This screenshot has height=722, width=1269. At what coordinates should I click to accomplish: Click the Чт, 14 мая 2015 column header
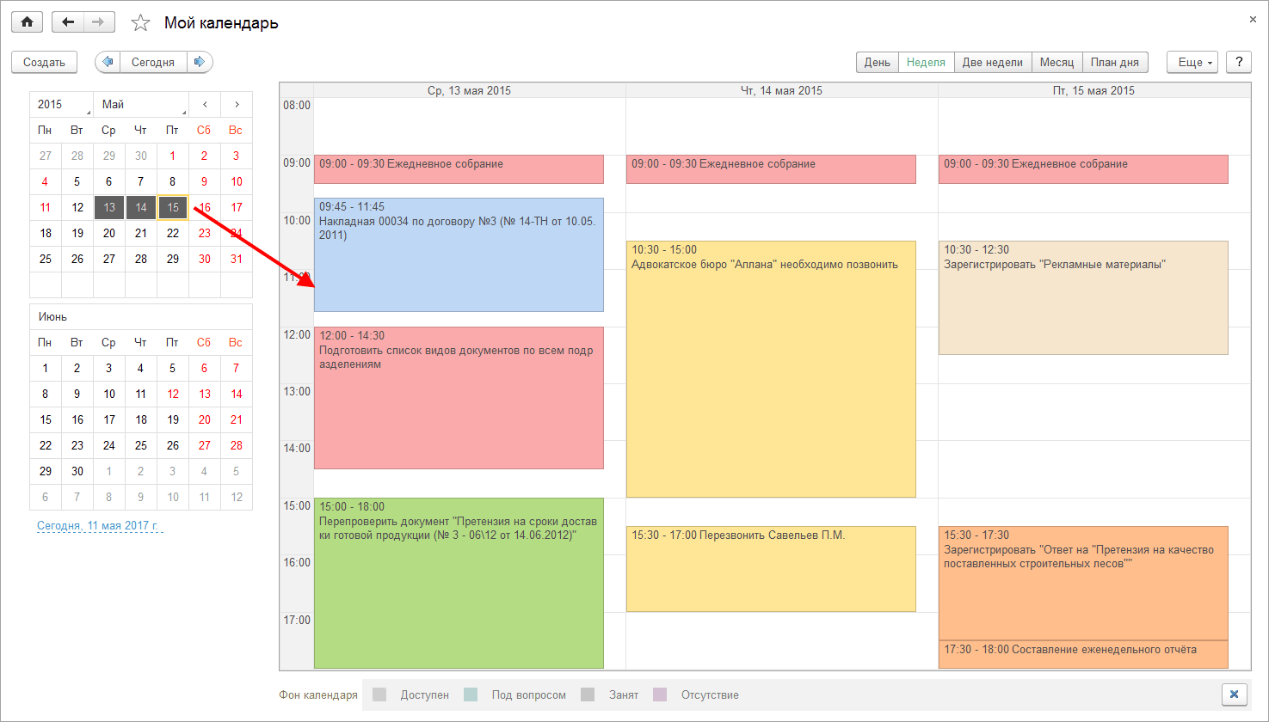[x=781, y=90]
